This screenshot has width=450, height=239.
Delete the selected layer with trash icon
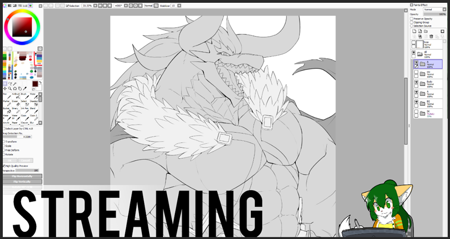(431, 36)
